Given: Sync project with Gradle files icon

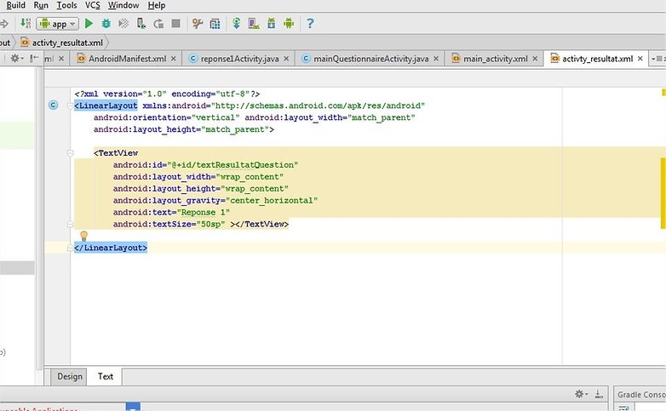Looking at the screenshot, I should tap(237, 23).
